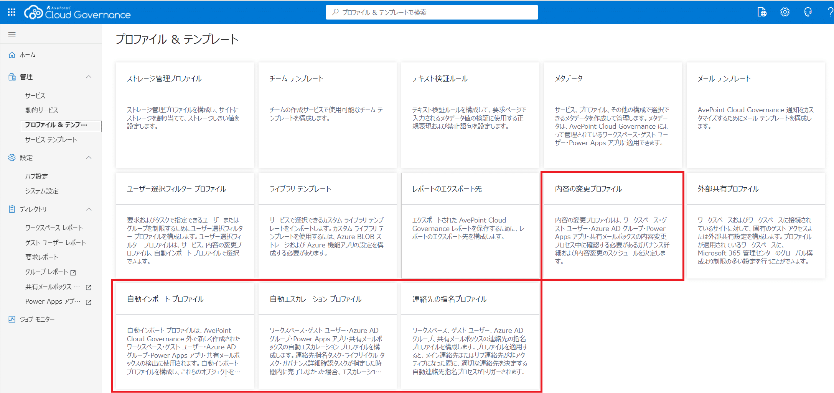Open the ストレージ管理プロファイル card
This screenshot has width=834, height=393.
pos(185,115)
